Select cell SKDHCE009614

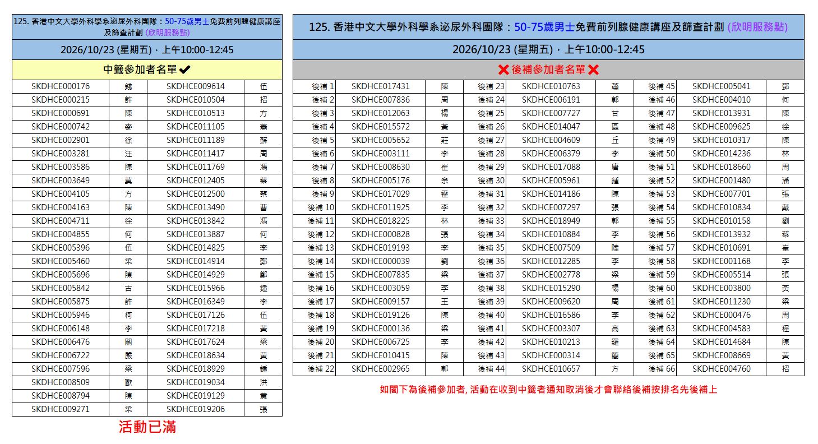196,86
